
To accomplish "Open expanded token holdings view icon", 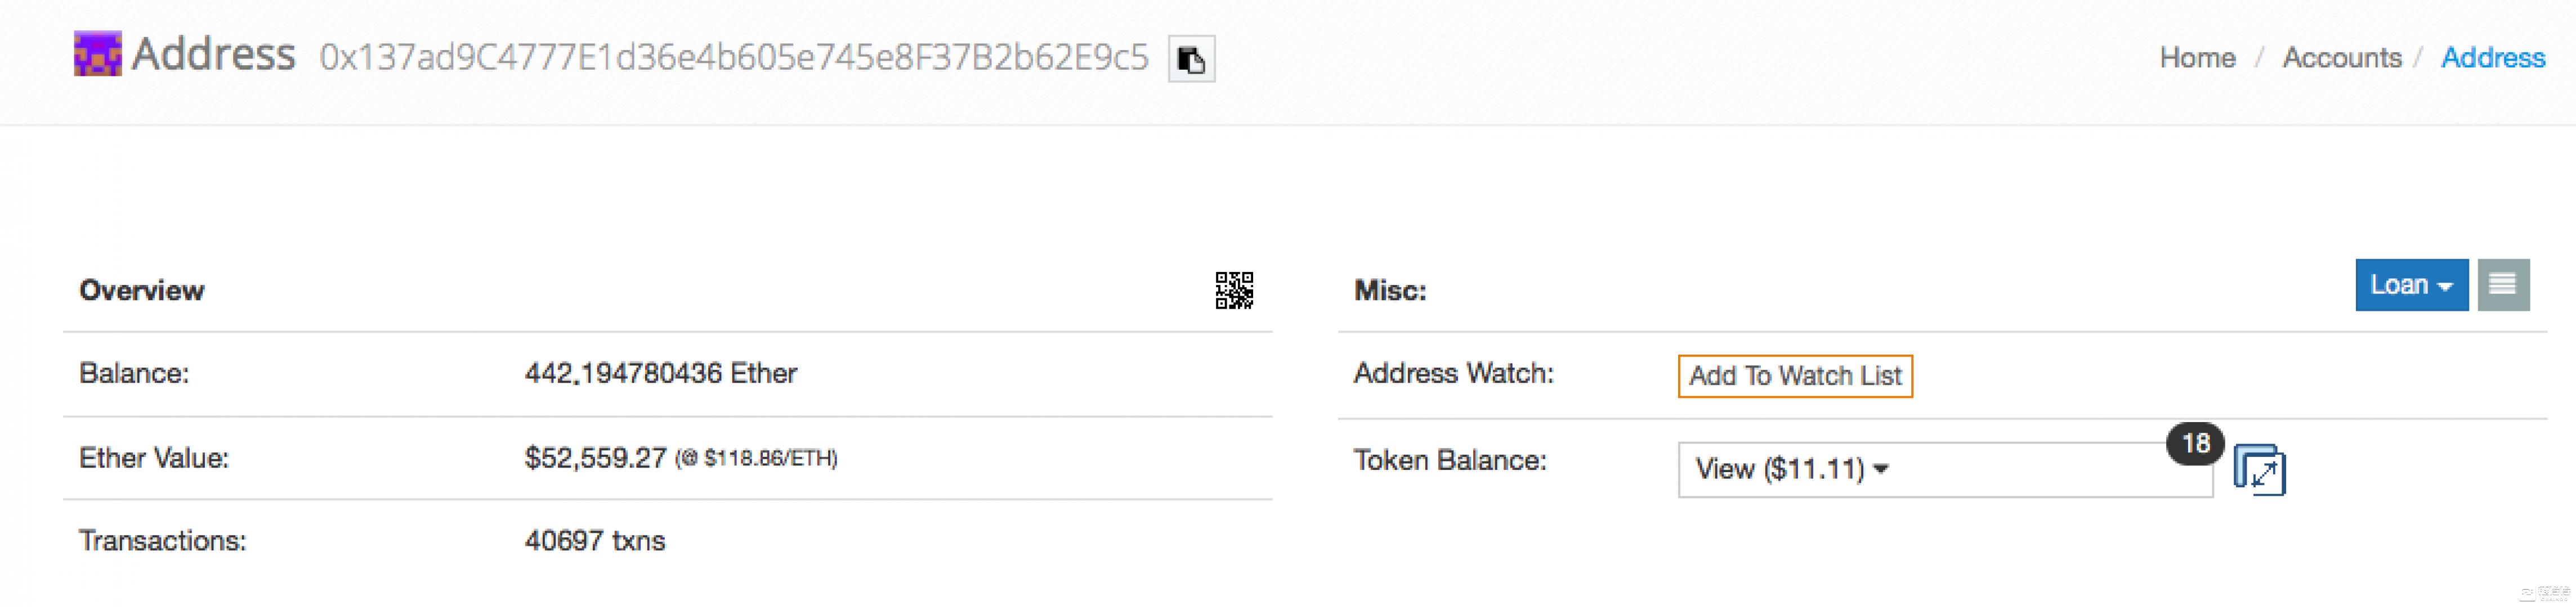I will (x=2259, y=469).
